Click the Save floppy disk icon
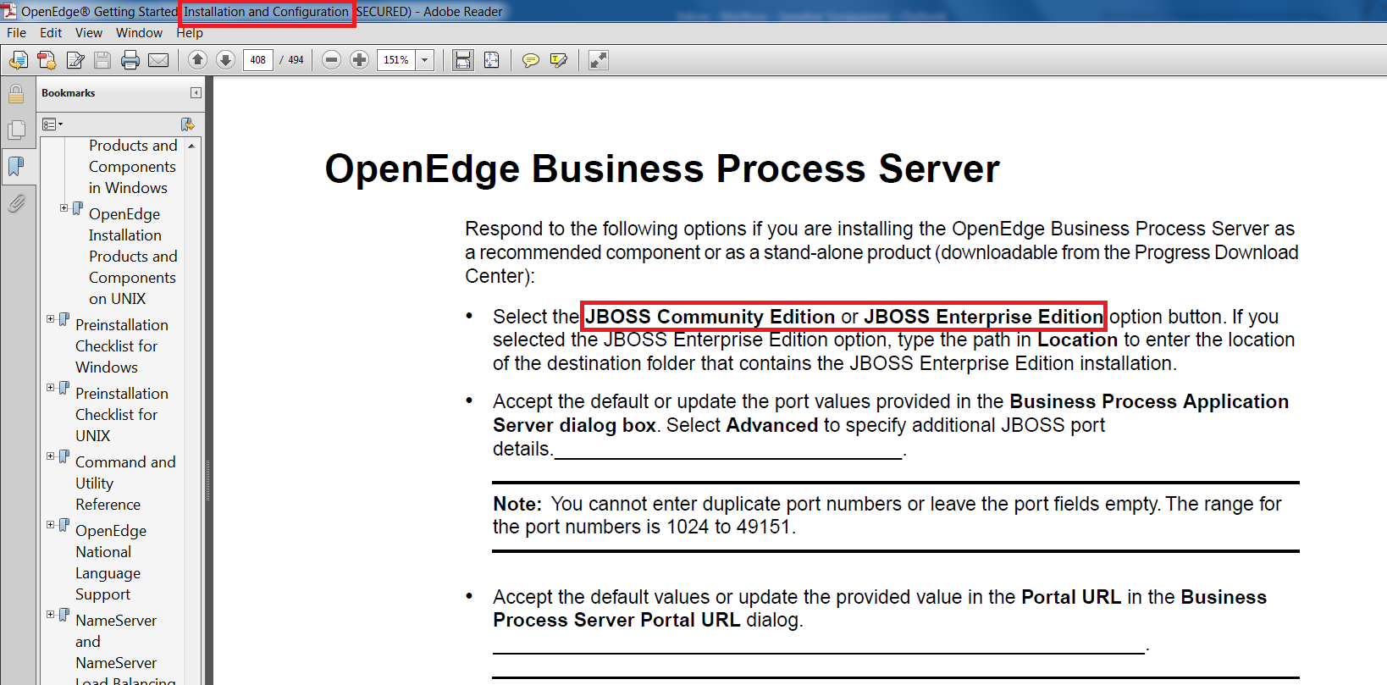This screenshot has width=1387, height=685. (102, 60)
